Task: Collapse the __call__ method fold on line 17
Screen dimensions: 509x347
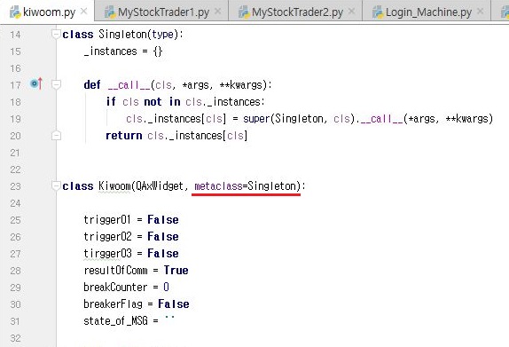Action: 56,85
